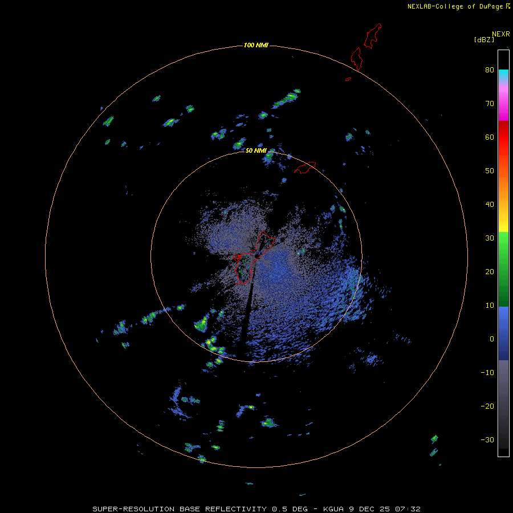The image size is (513, 513).
Task: Click the 10 dBZ scale label
Action: click(490, 306)
